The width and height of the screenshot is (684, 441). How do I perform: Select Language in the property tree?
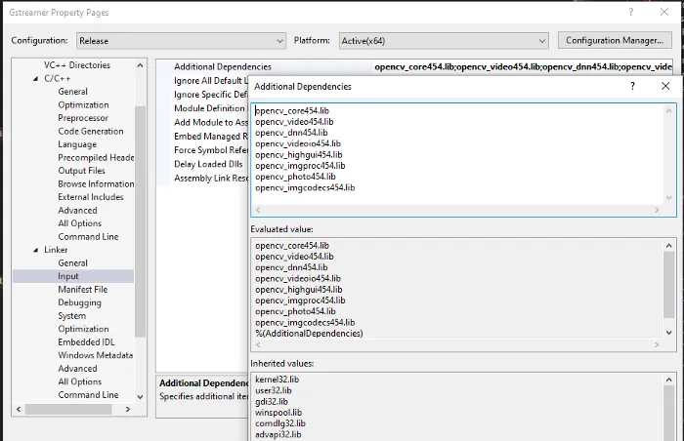(77, 144)
